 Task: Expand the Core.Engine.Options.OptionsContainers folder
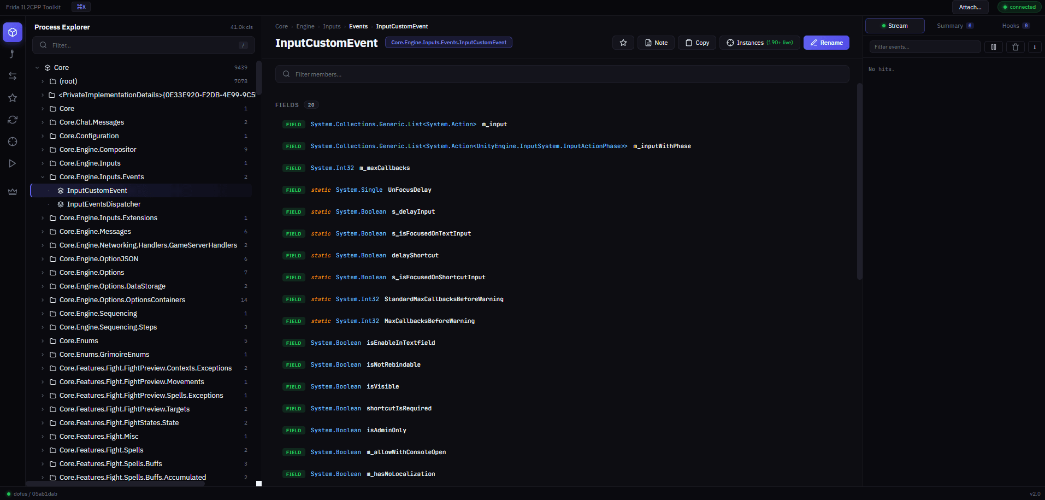pos(43,300)
